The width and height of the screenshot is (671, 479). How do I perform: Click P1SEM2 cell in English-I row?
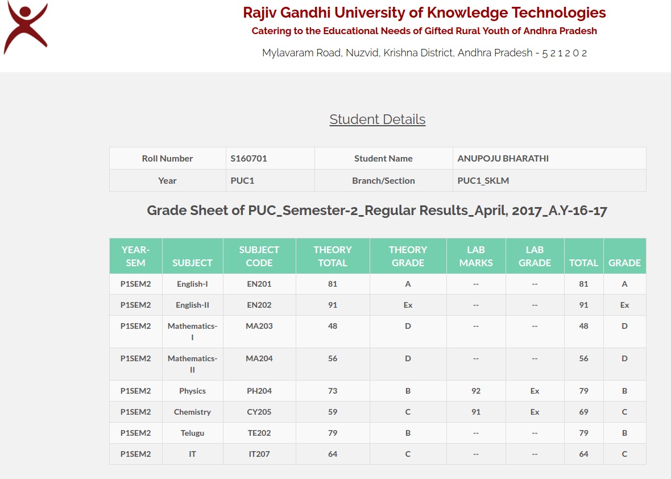point(136,284)
